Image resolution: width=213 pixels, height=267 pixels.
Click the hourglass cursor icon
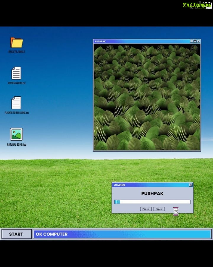176,212
